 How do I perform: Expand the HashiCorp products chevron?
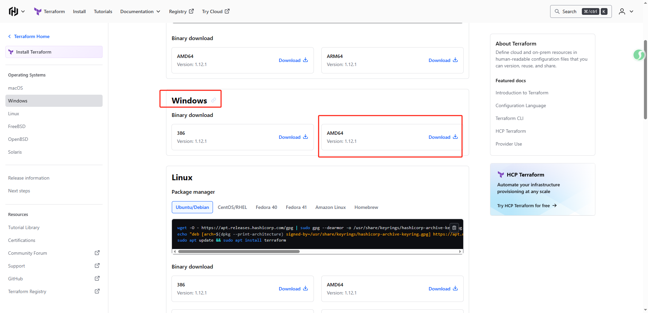point(23,11)
